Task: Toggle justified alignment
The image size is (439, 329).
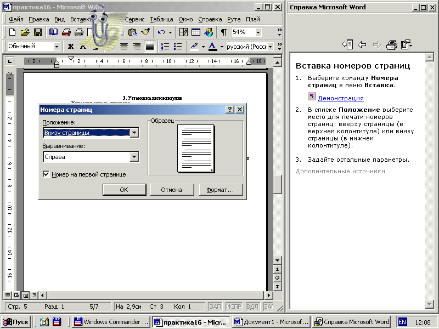Action: click(150, 47)
